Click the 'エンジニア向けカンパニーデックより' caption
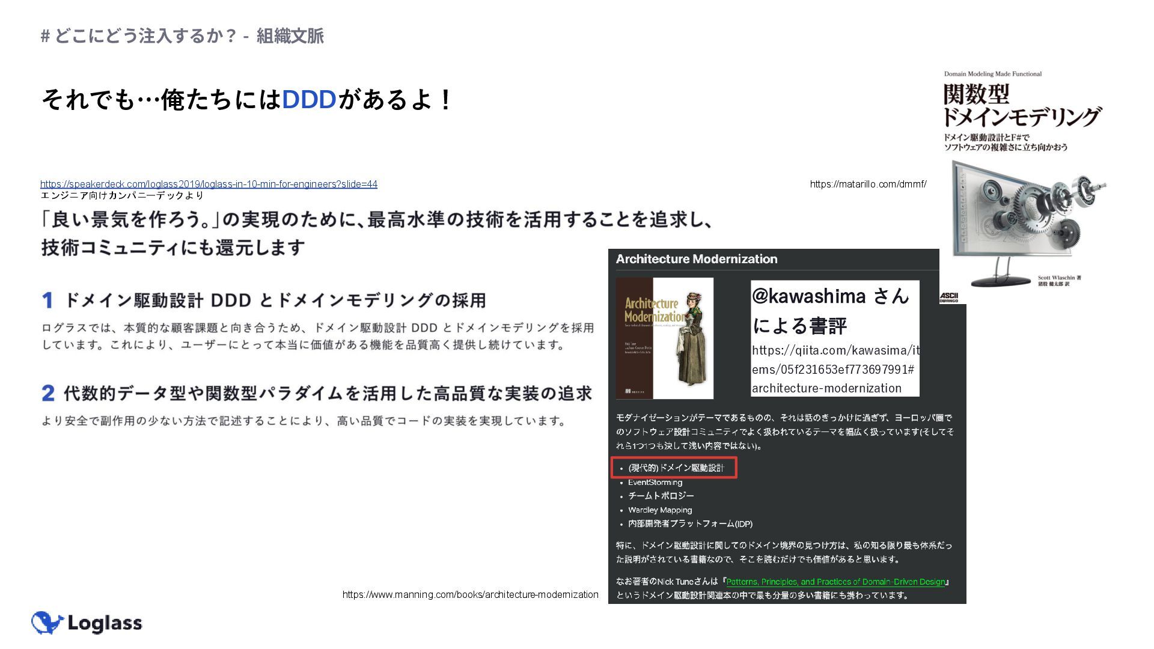Viewport: 1154px width, 649px height. pos(122,195)
